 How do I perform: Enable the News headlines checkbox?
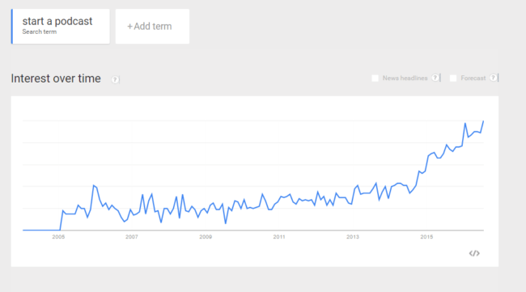tap(375, 78)
